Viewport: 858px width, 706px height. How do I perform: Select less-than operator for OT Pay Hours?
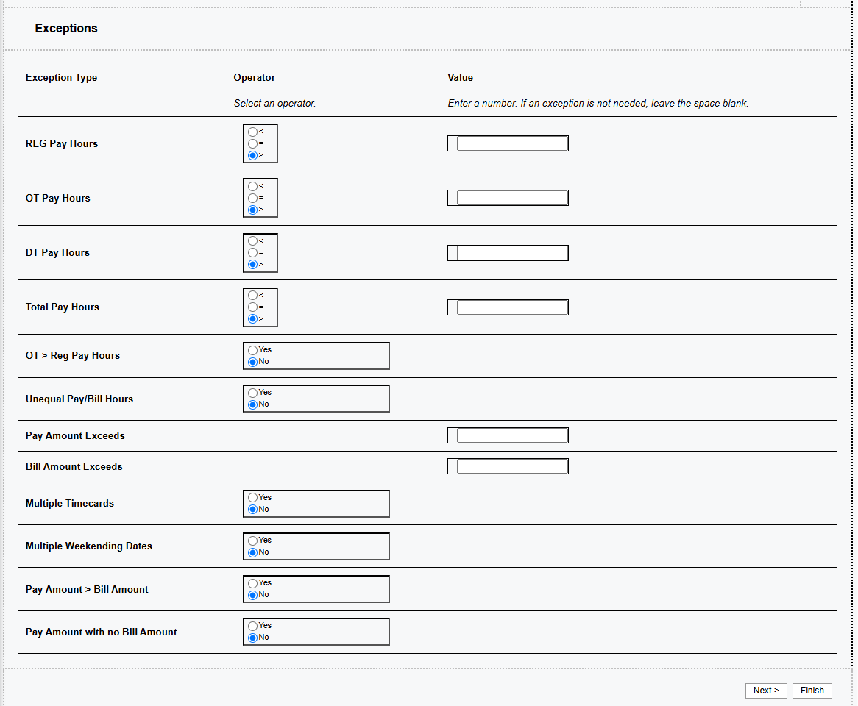pyautogui.click(x=253, y=187)
